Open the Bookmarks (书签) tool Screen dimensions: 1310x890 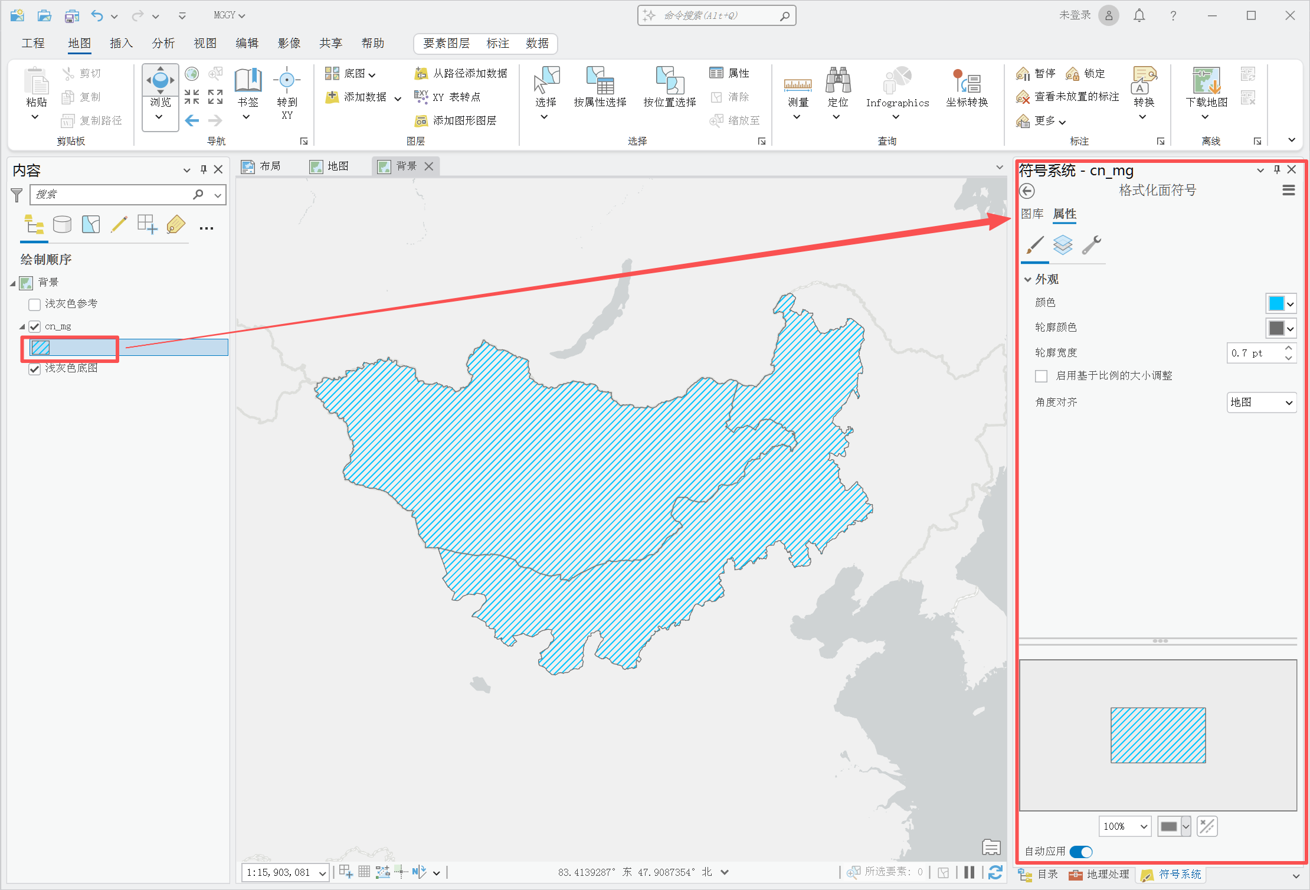point(248,81)
